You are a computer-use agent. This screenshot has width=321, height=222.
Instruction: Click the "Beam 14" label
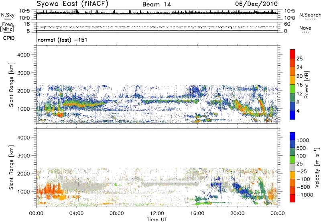tap(156, 4)
